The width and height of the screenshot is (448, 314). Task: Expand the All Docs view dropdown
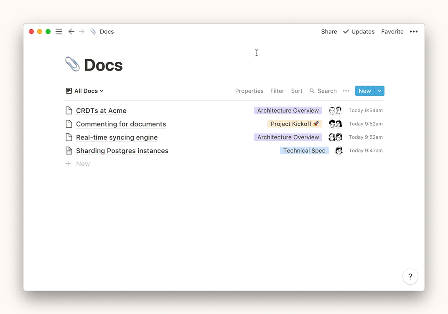tap(85, 91)
